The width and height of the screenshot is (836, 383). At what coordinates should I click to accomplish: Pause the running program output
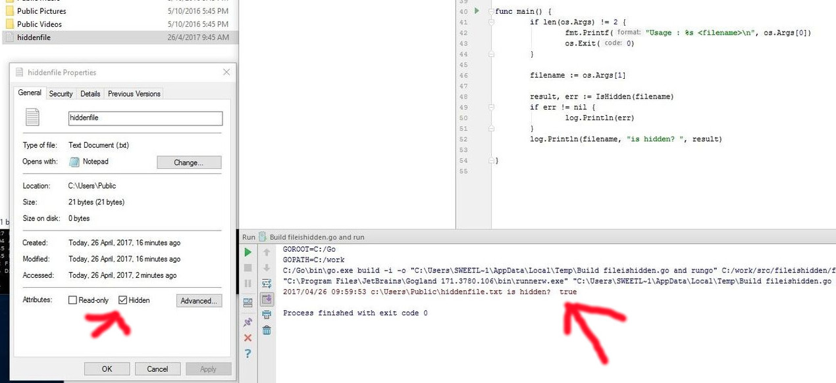[248, 283]
